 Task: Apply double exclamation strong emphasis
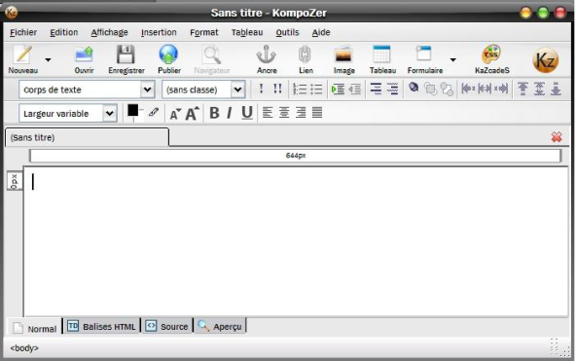tap(277, 89)
